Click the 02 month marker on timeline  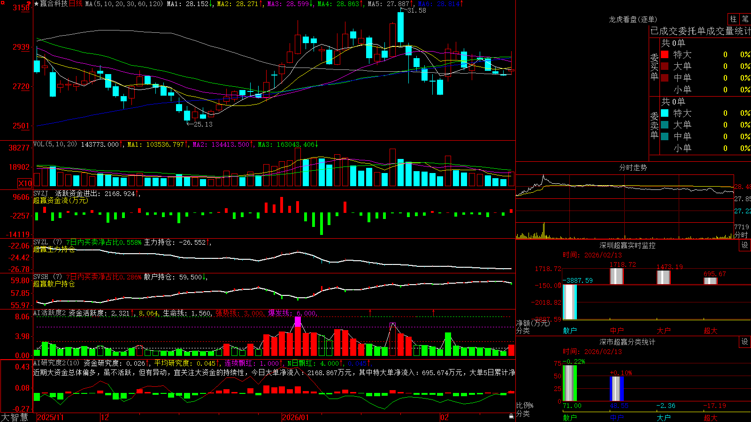444,417
